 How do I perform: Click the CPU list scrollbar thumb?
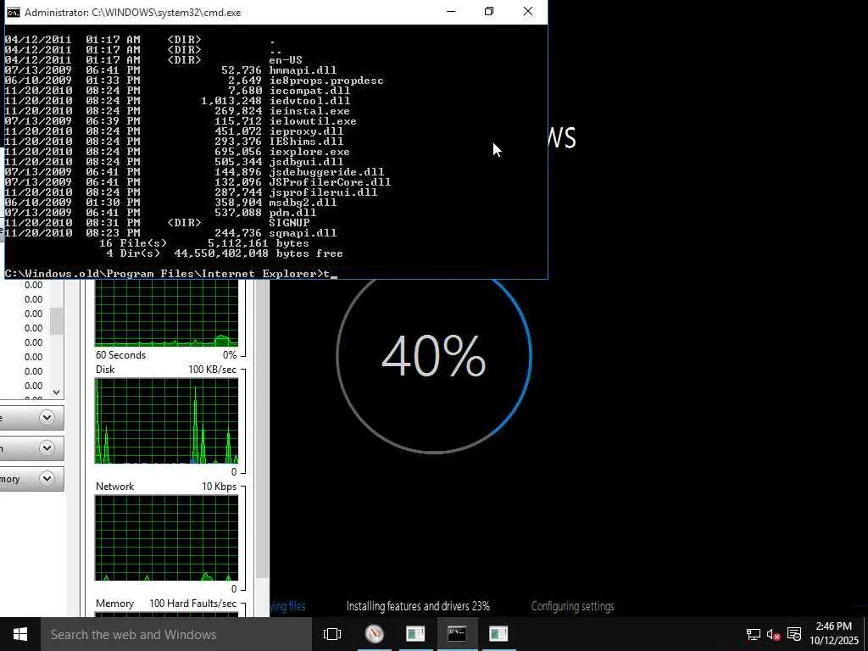click(57, 321)
